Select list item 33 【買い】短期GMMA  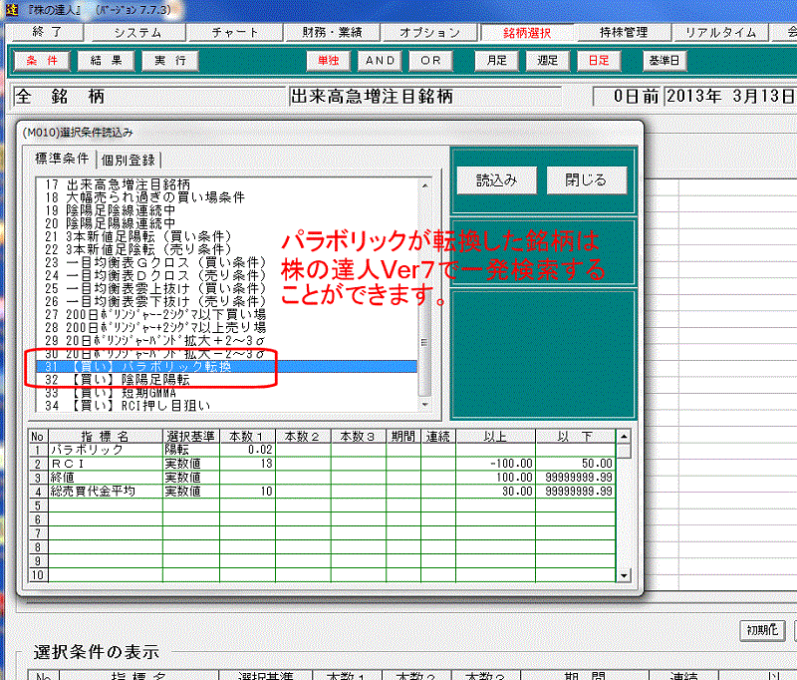[x=226, y=393]
